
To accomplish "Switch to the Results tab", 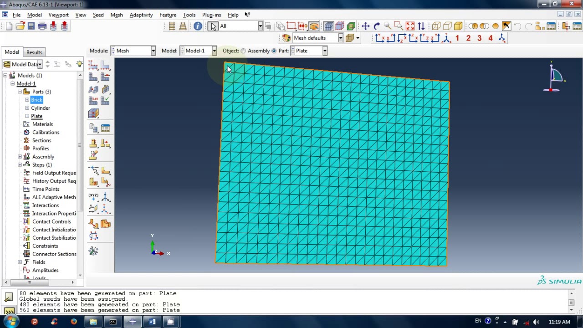I will pos(34,52).
